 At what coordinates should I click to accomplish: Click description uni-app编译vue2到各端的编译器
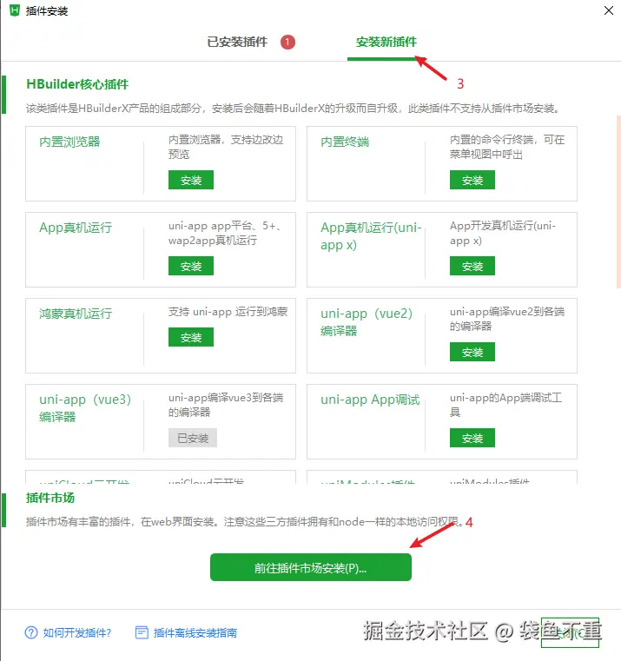coord(506,319)
